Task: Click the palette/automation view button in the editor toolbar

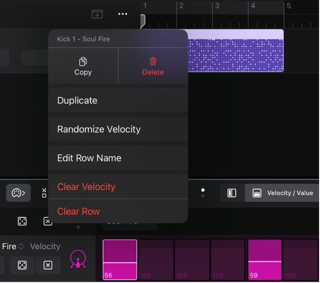Action: tap(18, 193)
